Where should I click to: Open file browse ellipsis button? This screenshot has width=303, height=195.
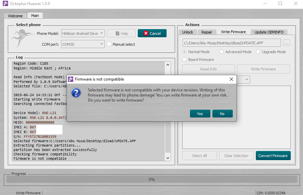click(287, 43)
